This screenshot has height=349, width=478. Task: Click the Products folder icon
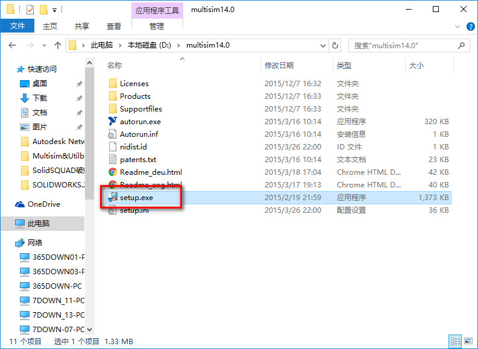(113, 96)
